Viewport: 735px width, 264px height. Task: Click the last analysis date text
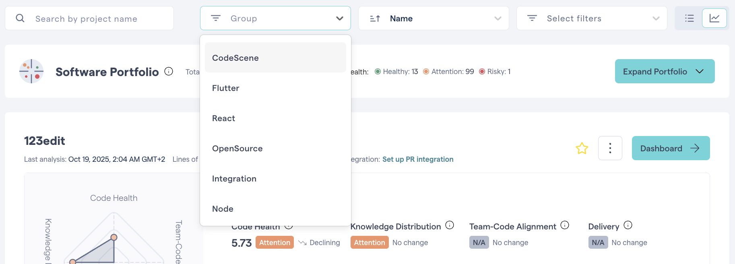coord(117,159)
